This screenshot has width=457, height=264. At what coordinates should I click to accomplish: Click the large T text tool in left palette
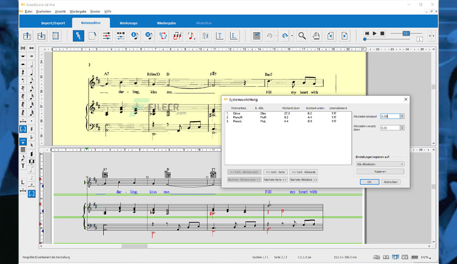pyautogui.click(x=23, y=166)
